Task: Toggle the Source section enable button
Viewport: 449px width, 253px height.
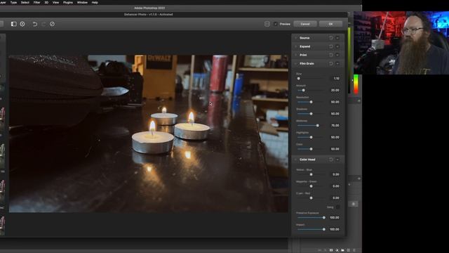Action: [337, 38]
